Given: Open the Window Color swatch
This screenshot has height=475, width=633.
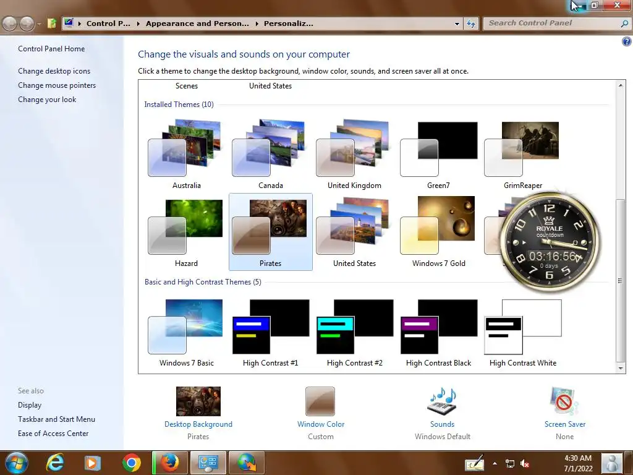Looking at the screenshot, I should tap(320, 401).
